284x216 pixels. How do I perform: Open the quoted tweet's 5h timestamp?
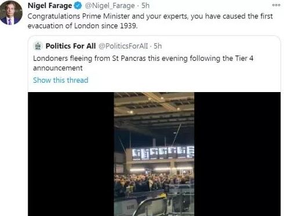[158, 46]
